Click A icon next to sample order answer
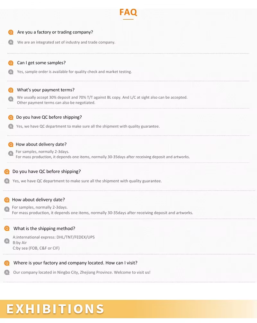This screenshot has height=323, width=257. [11, 72]
